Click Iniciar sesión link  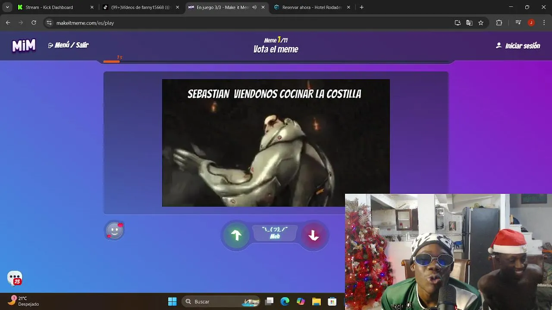click(x=518, y=46)
